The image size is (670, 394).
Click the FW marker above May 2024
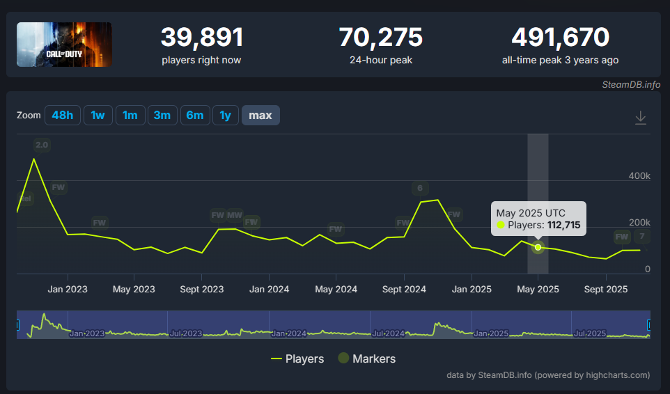[x=336, y=229]
